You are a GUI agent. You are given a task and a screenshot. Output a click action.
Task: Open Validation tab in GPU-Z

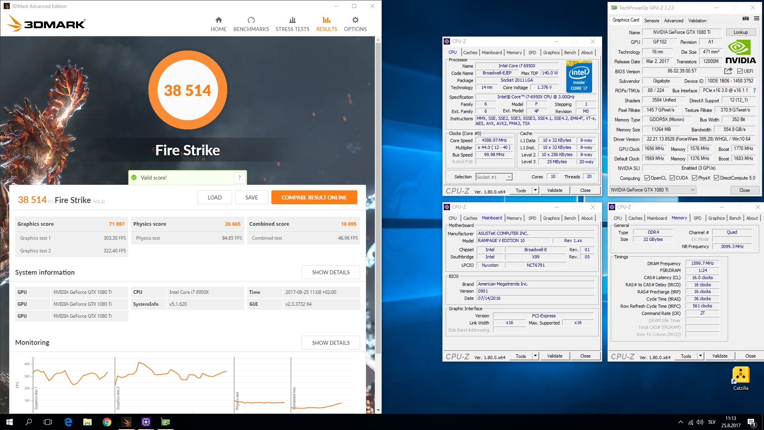point(697,21)
